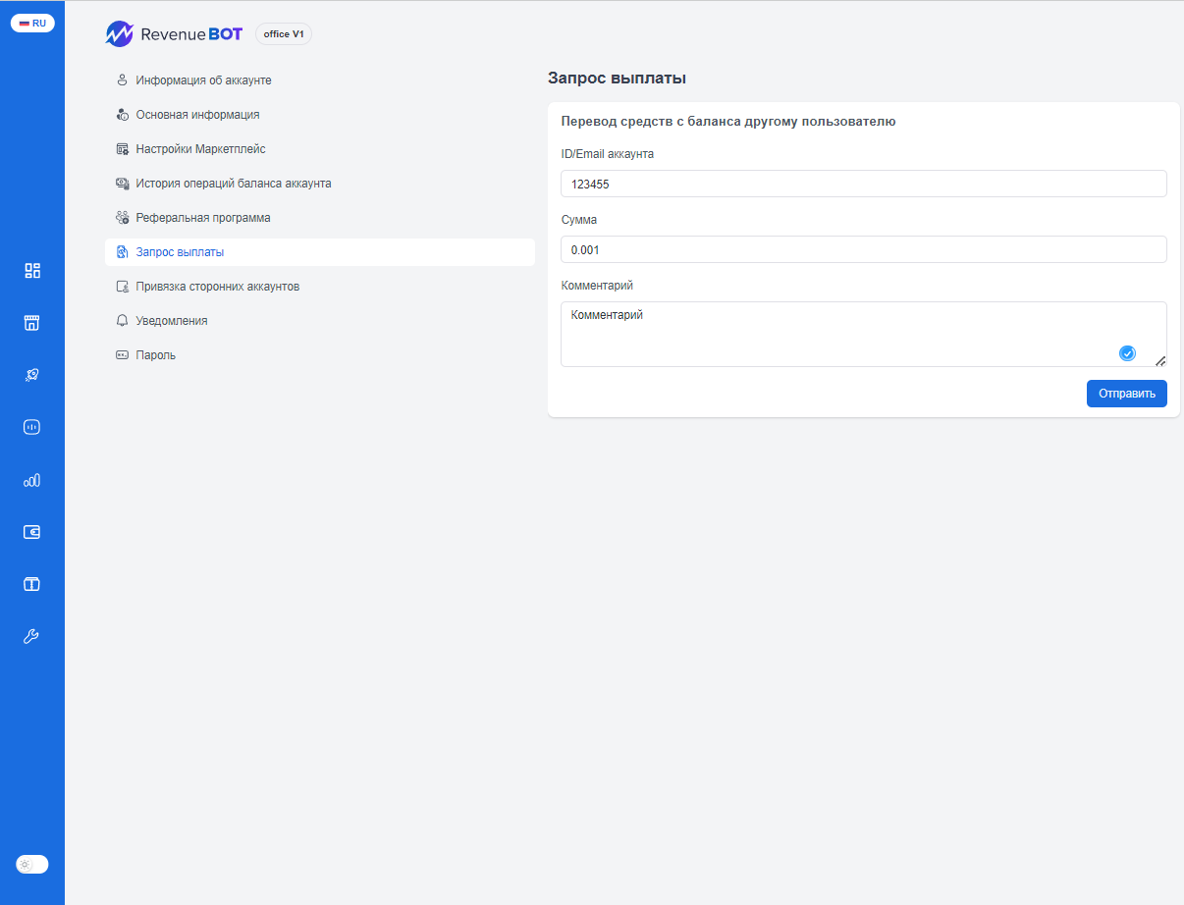
Task: Click the Сумма field label
Action: [x=578, y=220]
